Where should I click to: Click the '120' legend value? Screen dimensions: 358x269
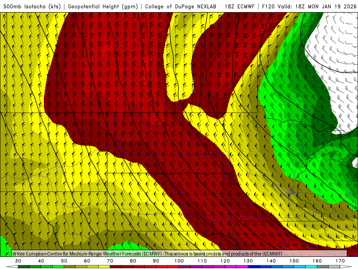tap(225, 261)
